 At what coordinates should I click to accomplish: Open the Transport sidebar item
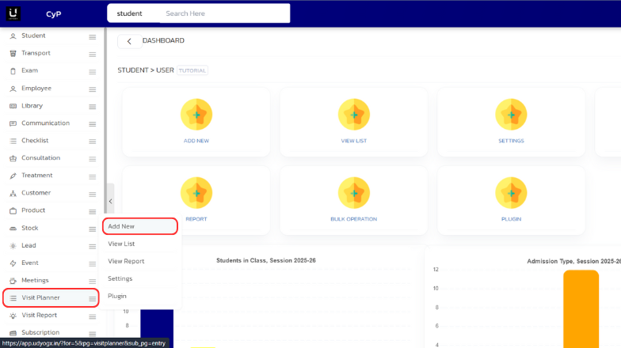tap(36, 53)
